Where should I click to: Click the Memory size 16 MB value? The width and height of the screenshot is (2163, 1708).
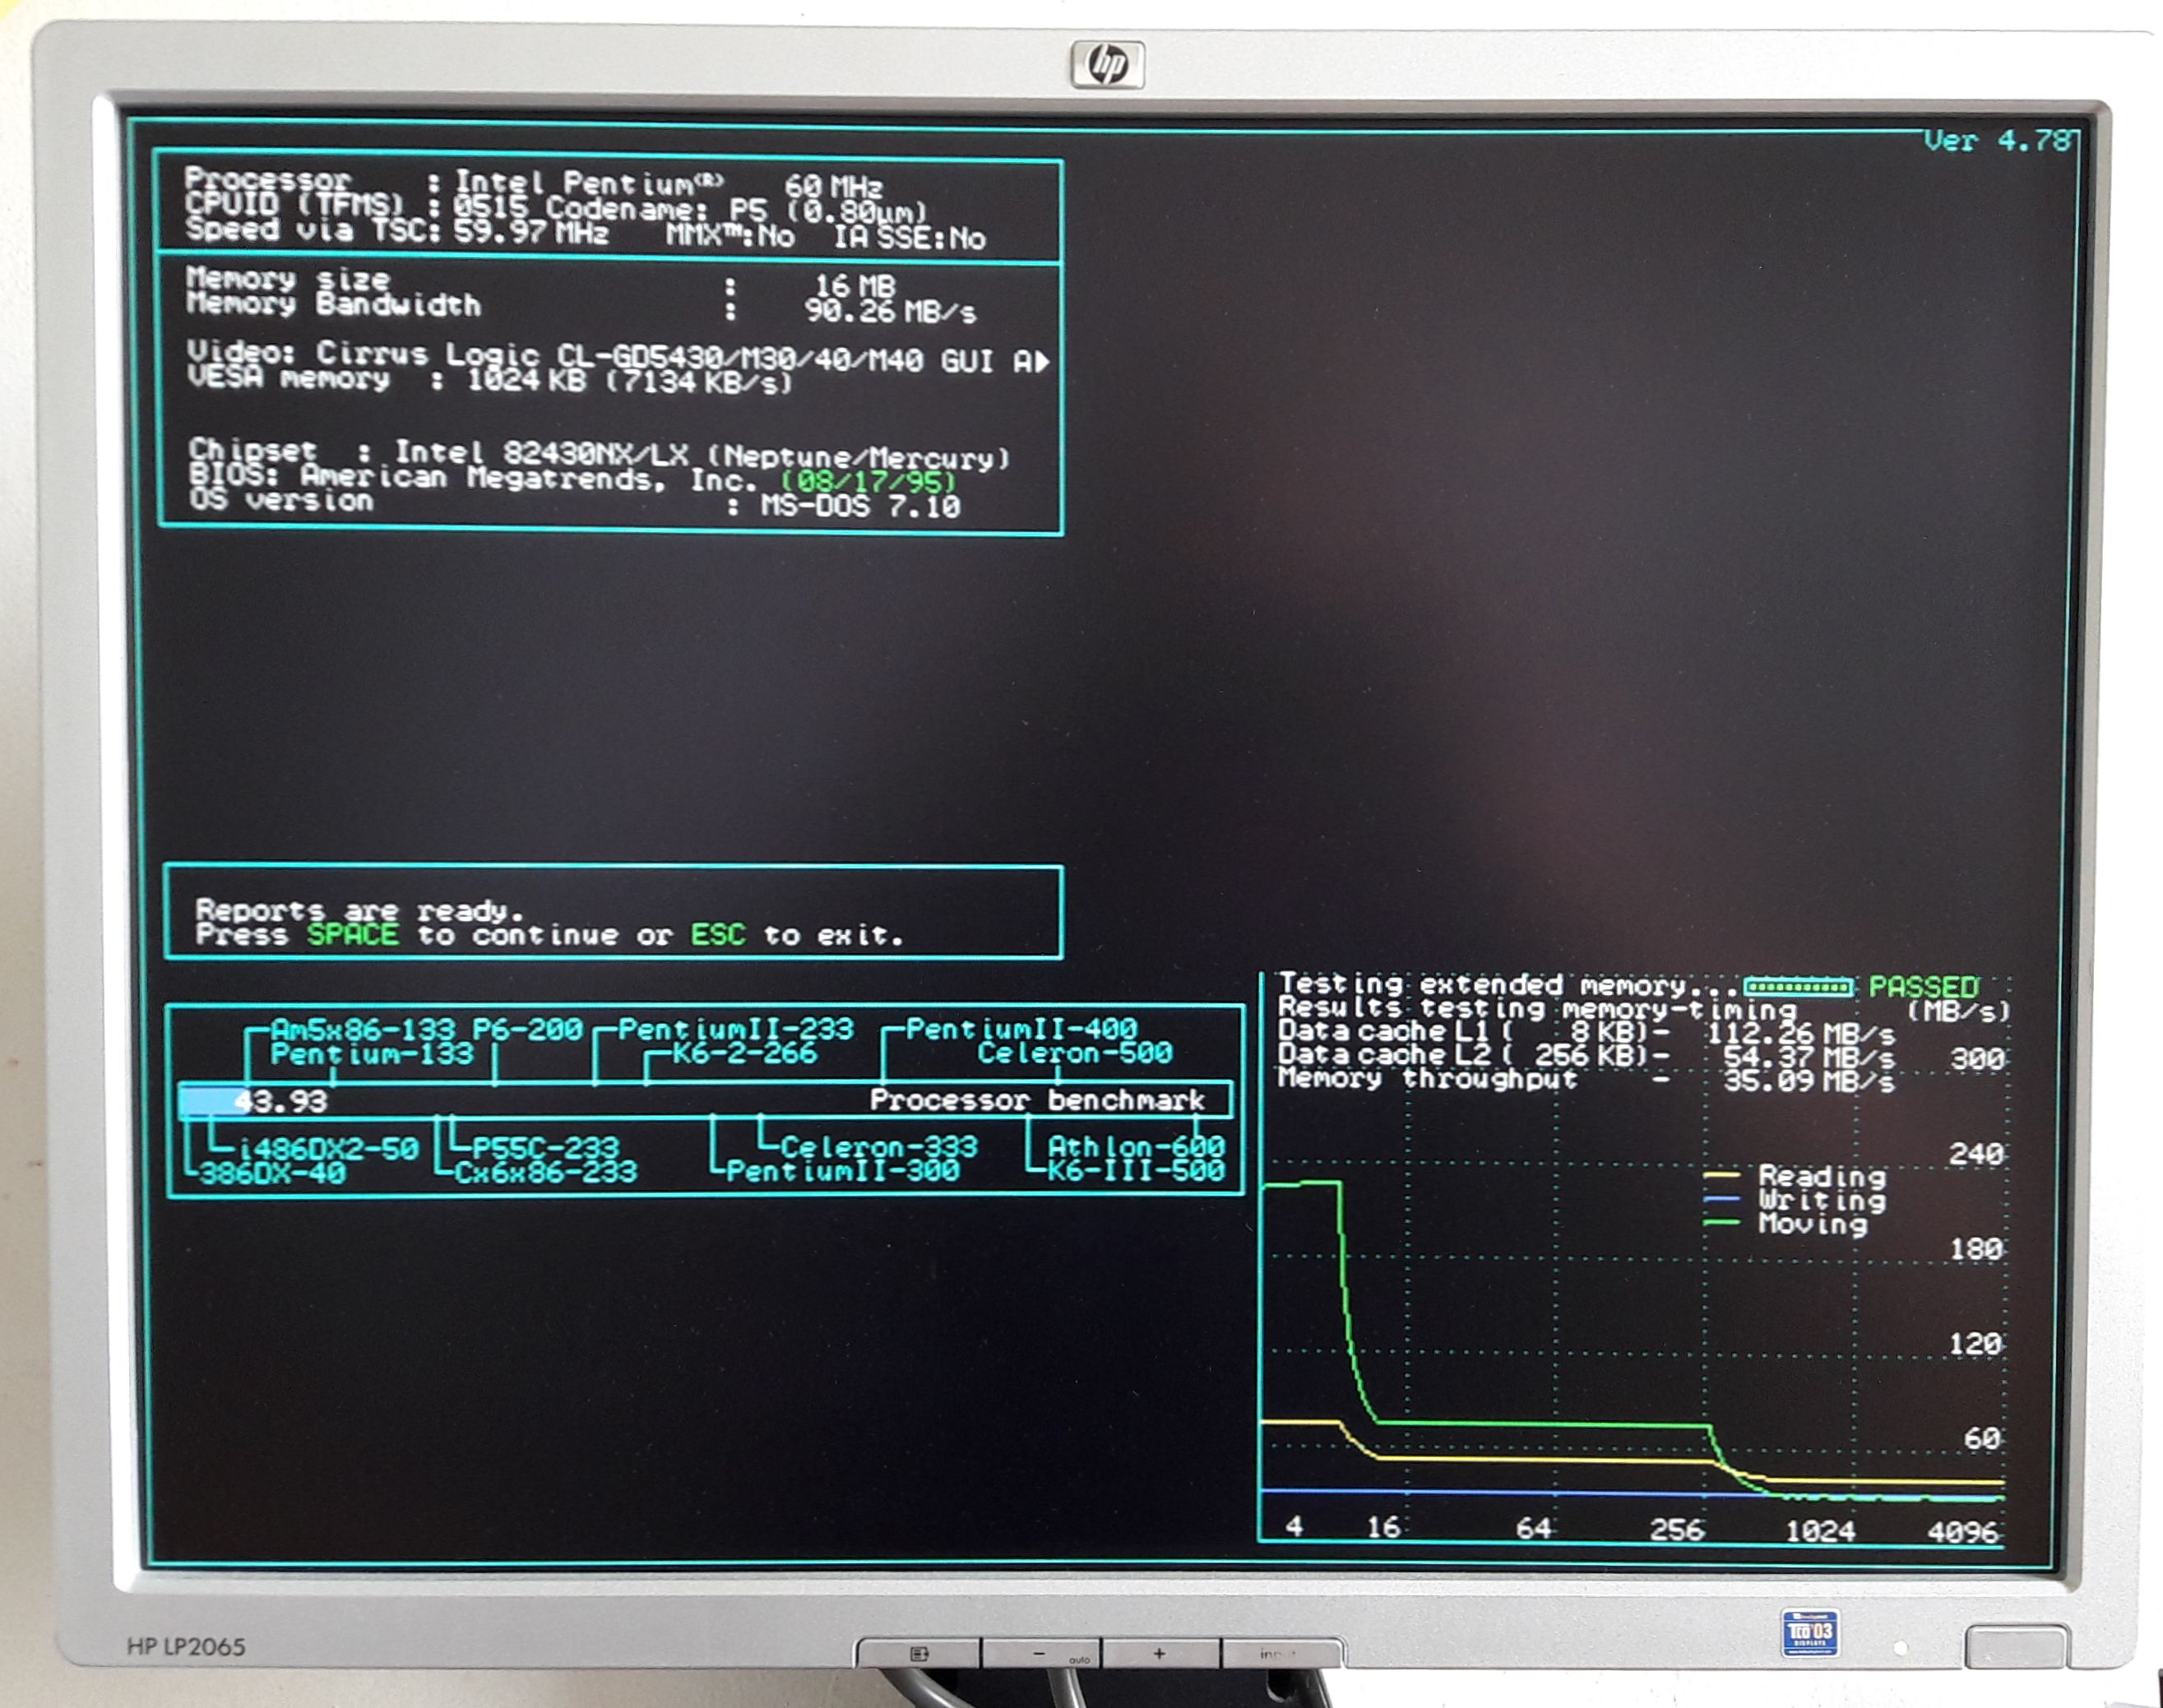[x=856, y=286]
